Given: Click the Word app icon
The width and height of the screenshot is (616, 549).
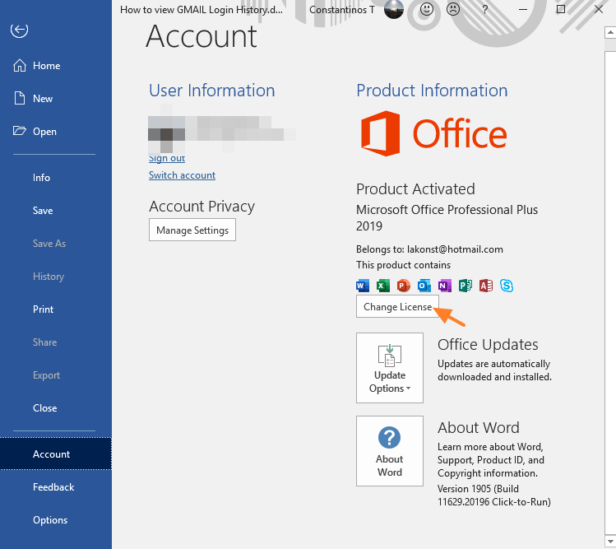Looking at the screenshot, I should click(x=363, y=286).
